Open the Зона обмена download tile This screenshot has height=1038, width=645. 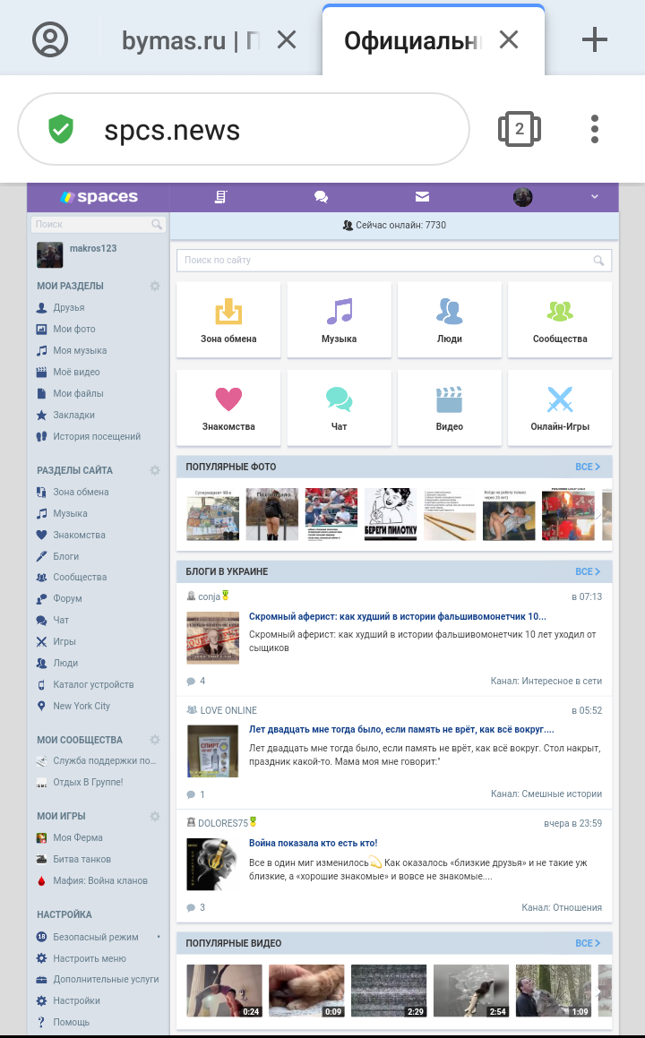pyautogui.click(x=228, y=319)
